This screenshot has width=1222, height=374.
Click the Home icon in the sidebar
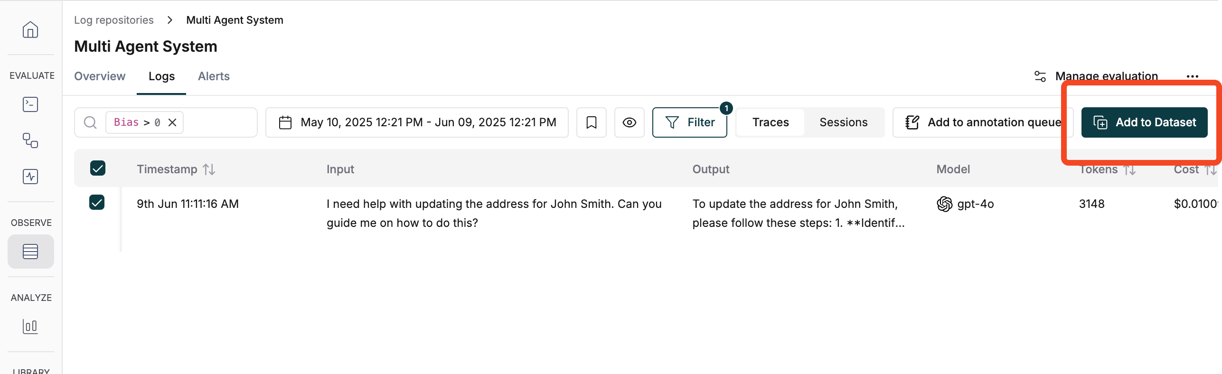click(x=30, y=29)
